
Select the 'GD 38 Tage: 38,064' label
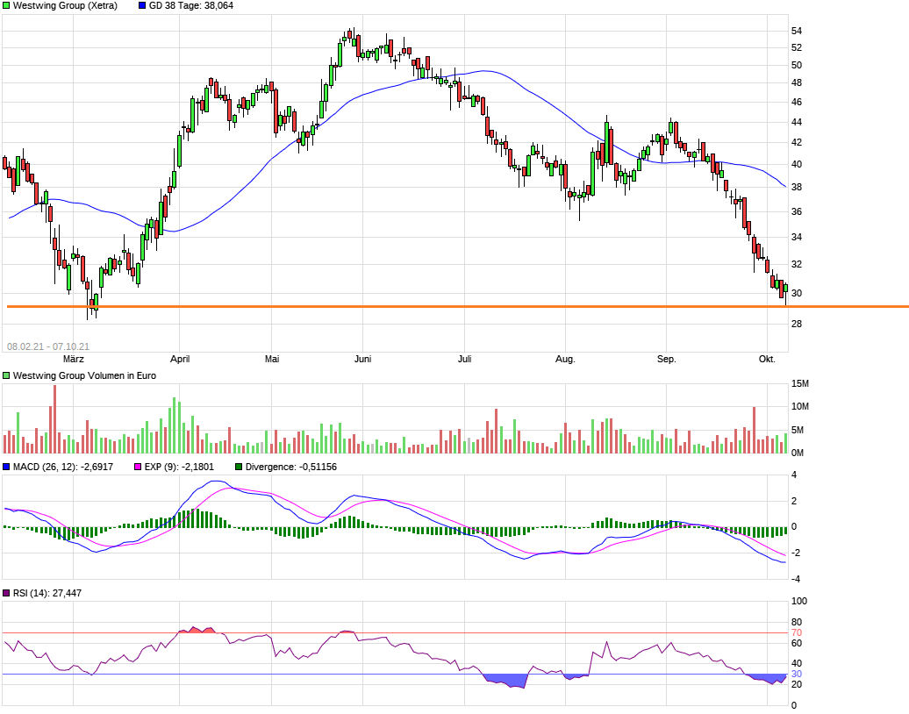coord(190,6)
